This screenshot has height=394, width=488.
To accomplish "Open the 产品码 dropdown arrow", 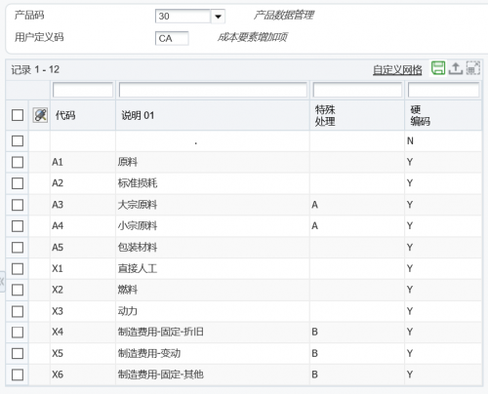I will point(218,17).
